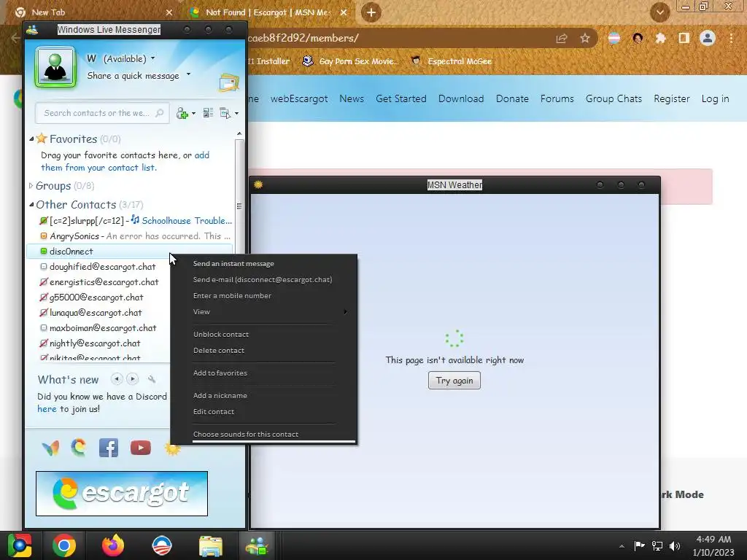Open the Get Started page
The height and width of the screenshot is (560, 747).
click(x=401, y=98)
